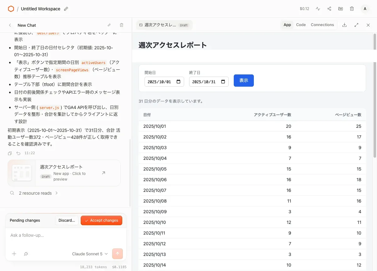Viewport: 377px width, 271px height.
Task: Click the screenPageViews code tag
Action: (72, 70)
